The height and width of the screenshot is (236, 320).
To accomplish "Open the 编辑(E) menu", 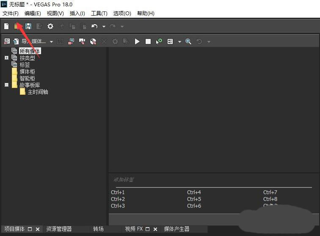I will click(x=33, y=14).
